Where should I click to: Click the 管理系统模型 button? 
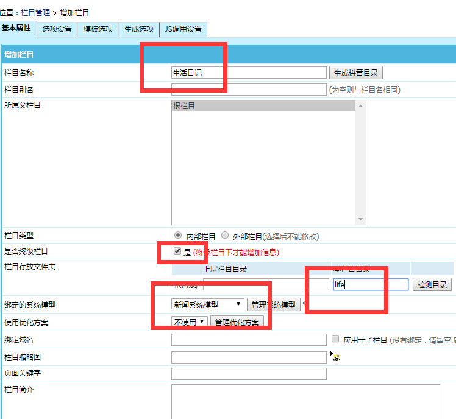[x=273, y=305]
